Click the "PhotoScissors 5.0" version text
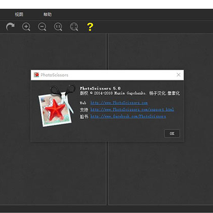 coord(100,88)
